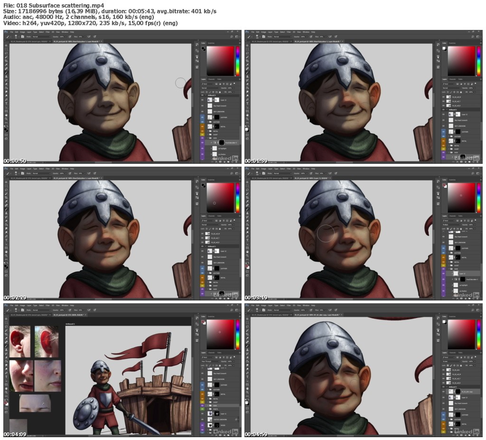Open the layer Kind filter dropdown in the 00:03:19 frame
This screenshot has height=440, width=486.
click(449, 221)
